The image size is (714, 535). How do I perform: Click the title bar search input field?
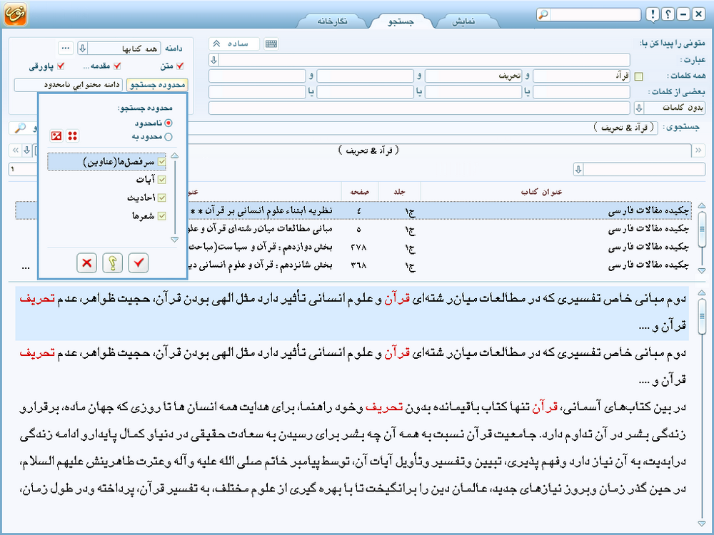(595, 14)
